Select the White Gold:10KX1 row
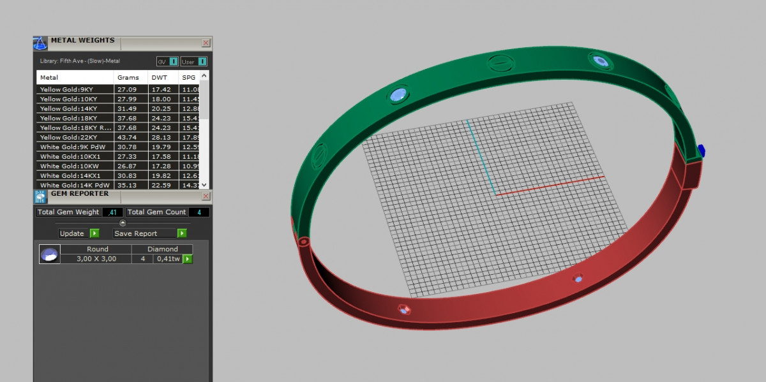The image size is (766, 382). 118,156
